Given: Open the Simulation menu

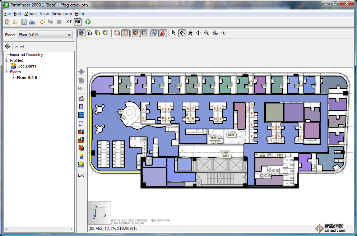Looking at the screenshot, I should tap(62, 14).
